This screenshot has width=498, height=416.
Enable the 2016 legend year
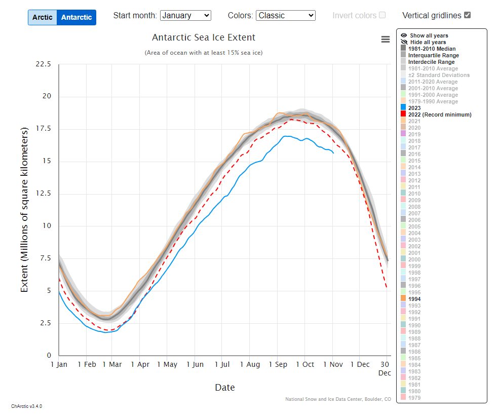click(414, 154)
